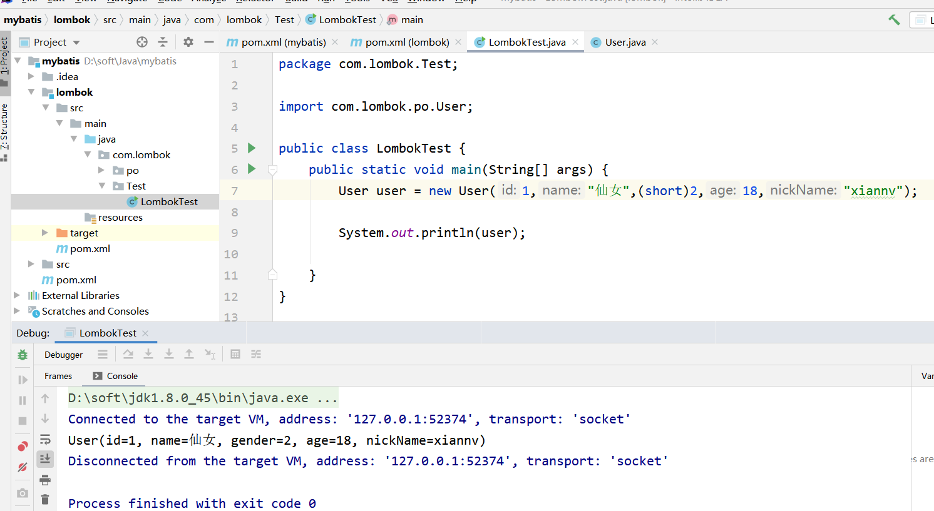The height and width of the screenshot is (511, 934).
Task: Open Project panel settings gear
Action: tap(188, 42)
